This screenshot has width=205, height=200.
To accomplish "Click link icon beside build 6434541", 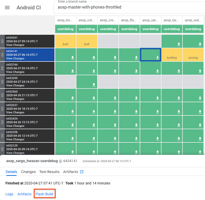I will click(2, 41).
